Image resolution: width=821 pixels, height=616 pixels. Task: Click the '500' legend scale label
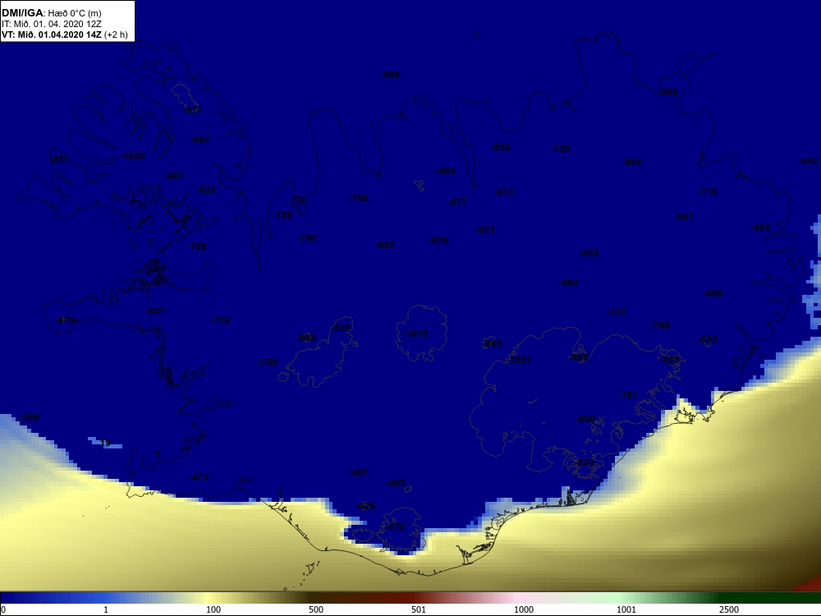(316, 609)
